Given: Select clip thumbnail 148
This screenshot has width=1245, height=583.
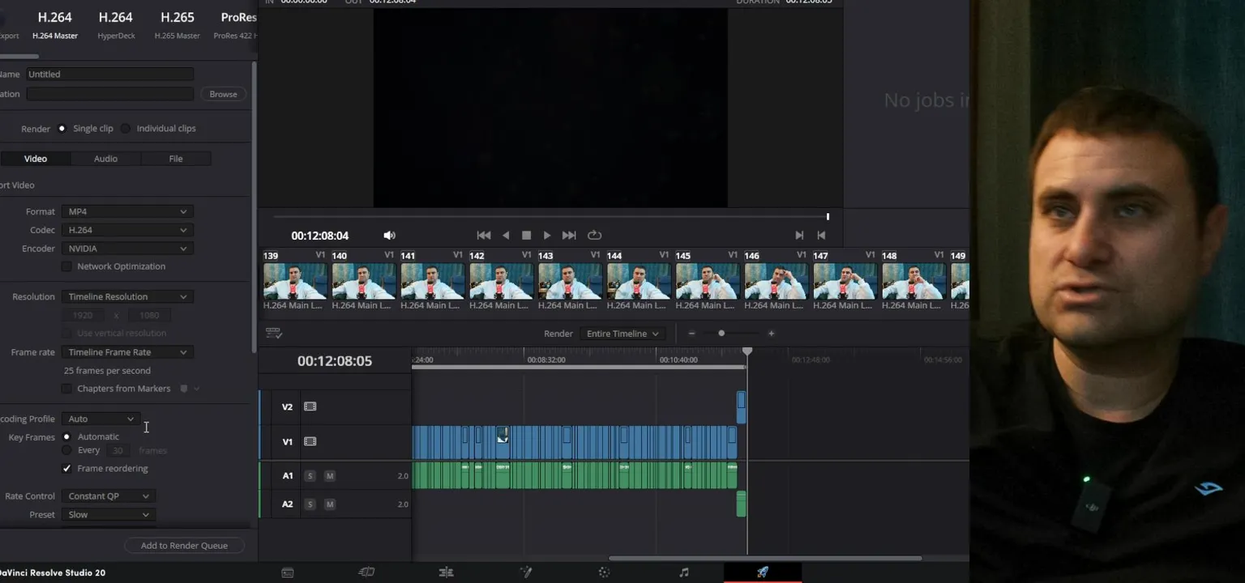Looking at the screenshot, I should pos(914,282).
